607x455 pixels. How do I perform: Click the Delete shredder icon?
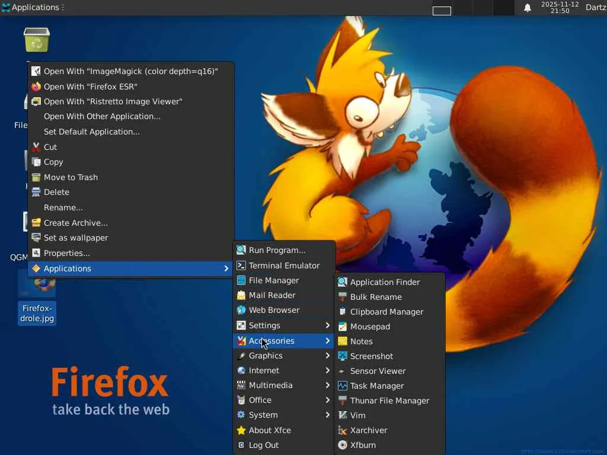pyautogui.click(x=36, y=192)
